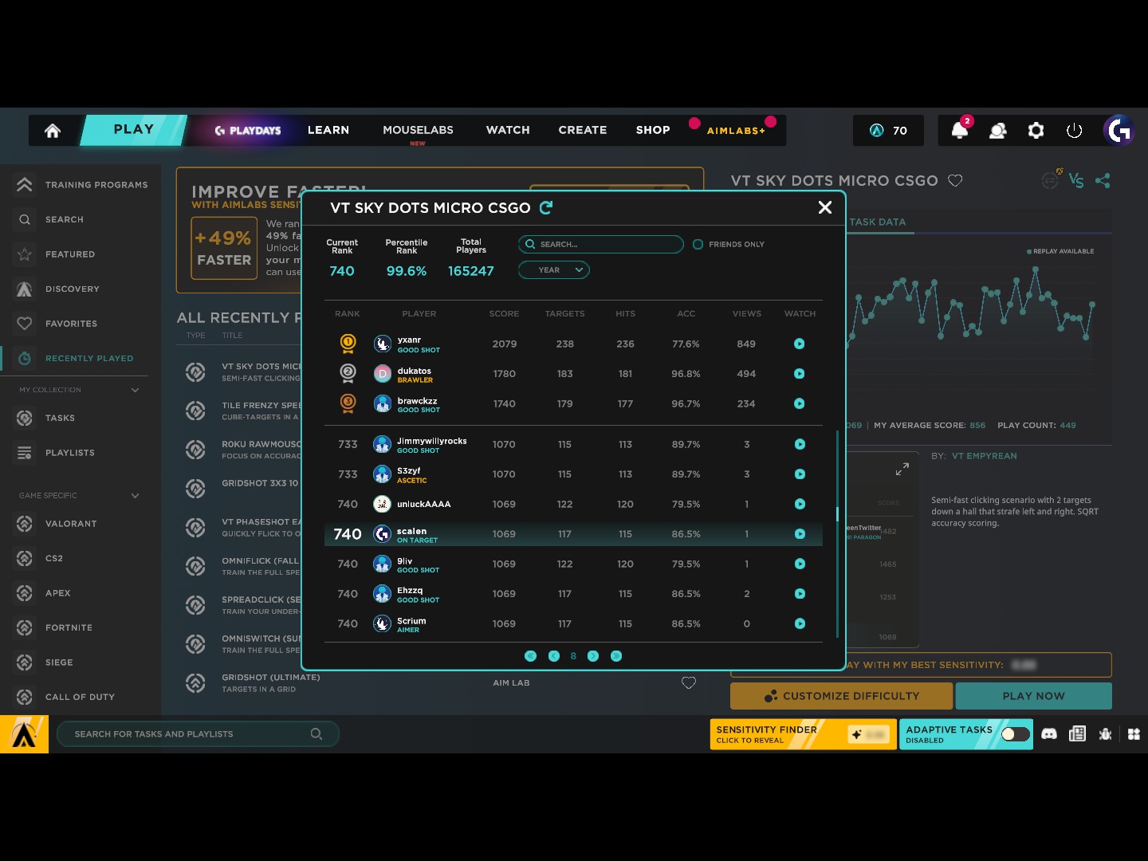Open VT Empyrean creator link
Screen dimensions: 1148x861
tap(985, 457)
